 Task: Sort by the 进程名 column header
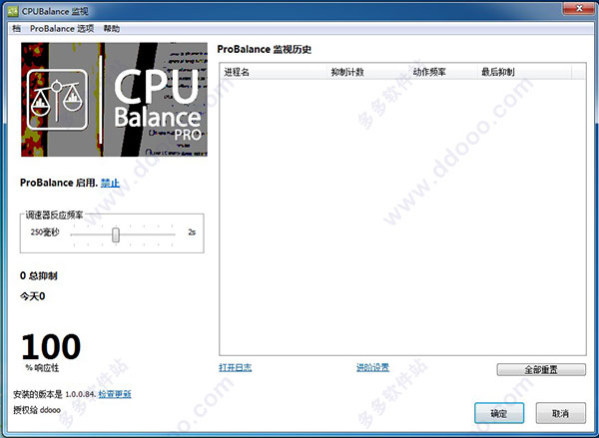274,72
